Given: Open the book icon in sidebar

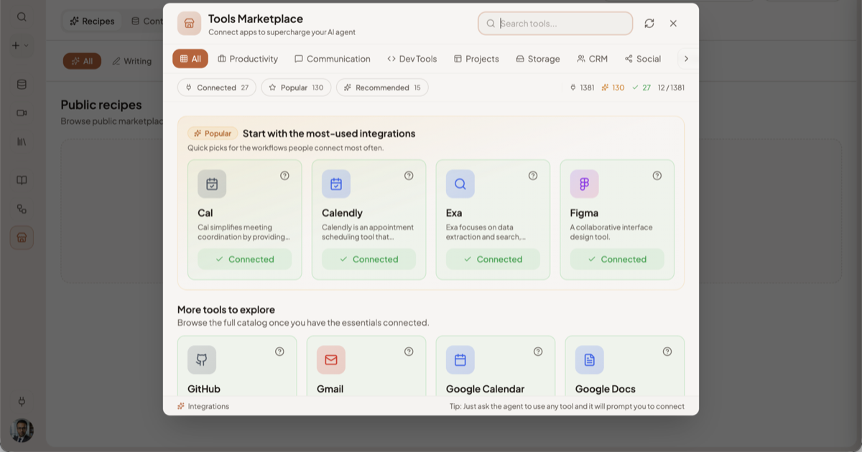Looking at the screenshot, I should (x=22, y=180).
